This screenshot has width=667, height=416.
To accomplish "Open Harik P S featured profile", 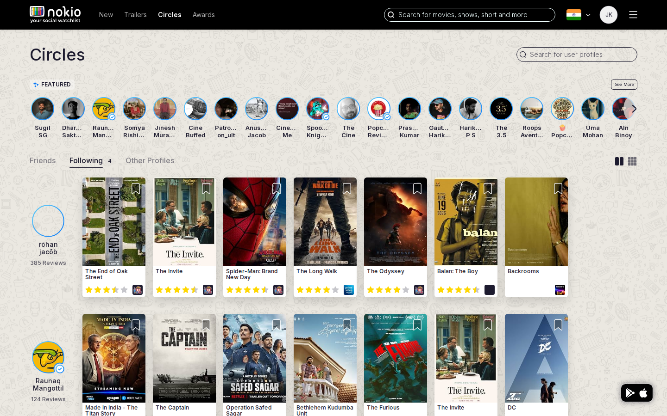I will (x=471, y=109).
